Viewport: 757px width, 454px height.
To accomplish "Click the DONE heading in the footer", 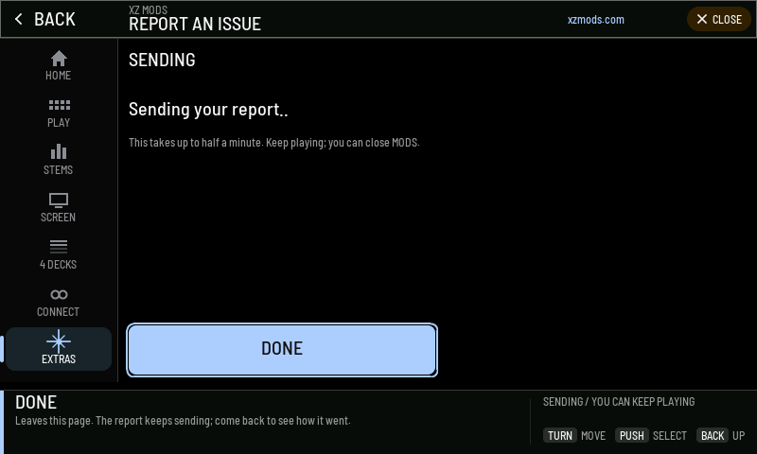I will click(36, 402).
